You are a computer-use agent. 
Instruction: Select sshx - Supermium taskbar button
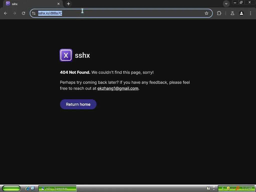pos(57,188)
